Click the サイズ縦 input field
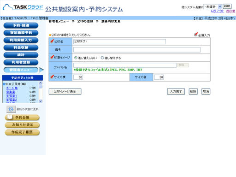The width and height of the screenshot is (236, 177). point(159,77)
